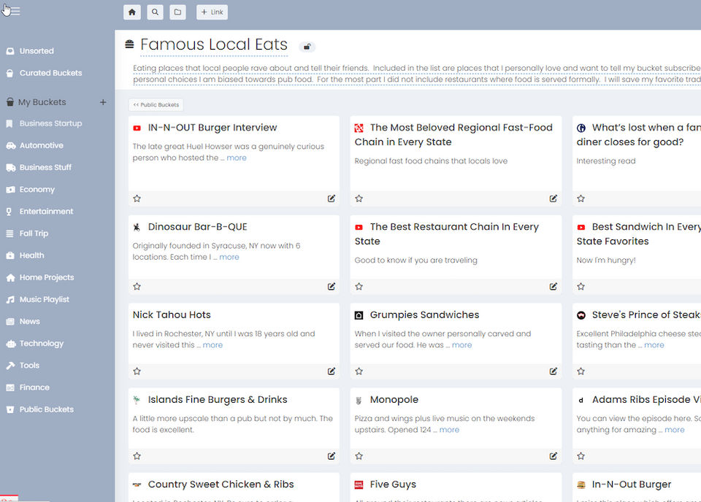Viewport: 701px width, 502px height.
Task: Open Fall Trip bucket
Action: [x=34, y=233]
